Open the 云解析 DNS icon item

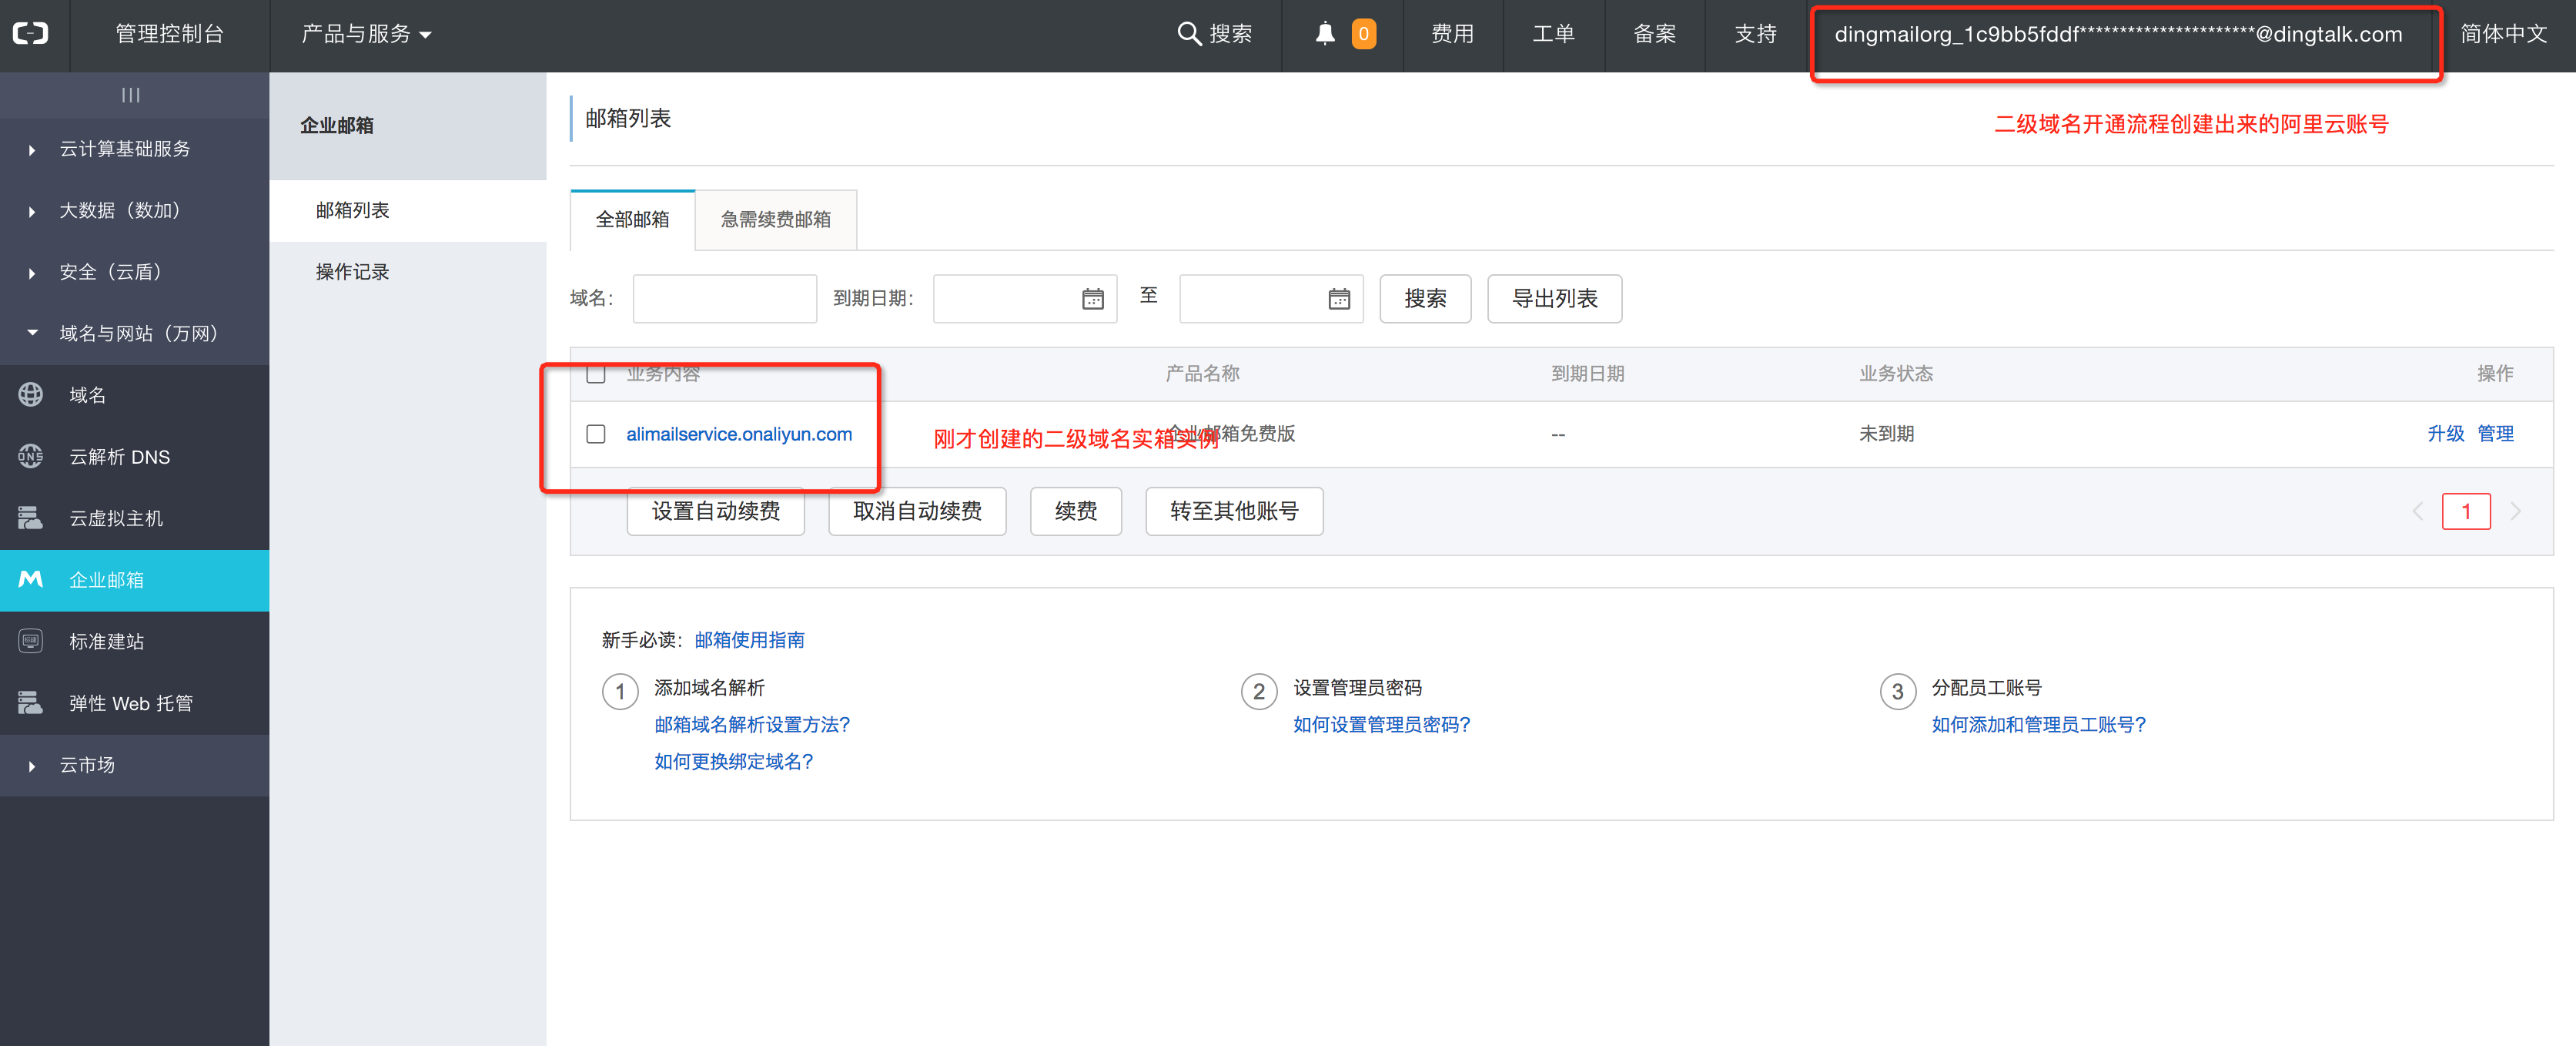31,457
